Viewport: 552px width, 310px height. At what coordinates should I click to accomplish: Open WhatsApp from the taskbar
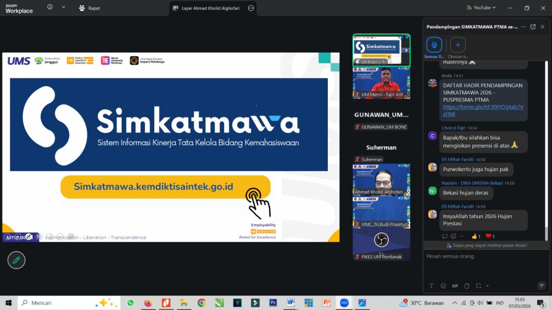[x=130, y=303]
